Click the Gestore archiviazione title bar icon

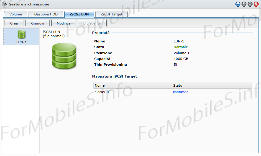(x=5, y=4)
